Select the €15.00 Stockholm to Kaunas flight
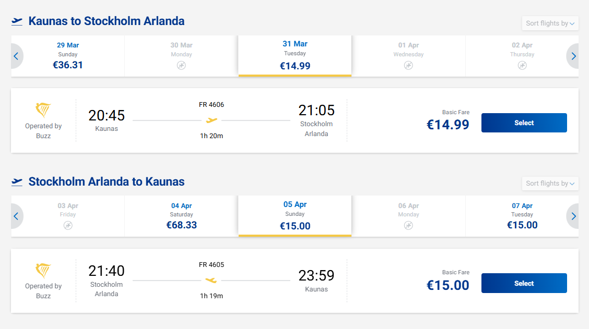The height and width of the screenshot is (329, 589). 524,283
